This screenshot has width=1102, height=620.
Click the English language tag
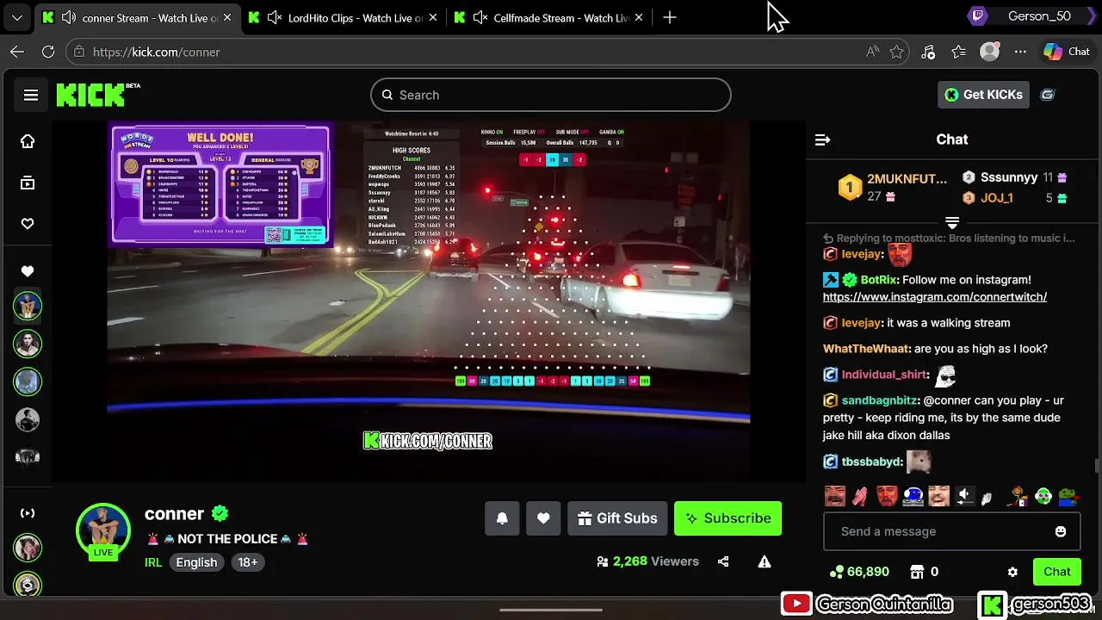(x=196, y=562)
